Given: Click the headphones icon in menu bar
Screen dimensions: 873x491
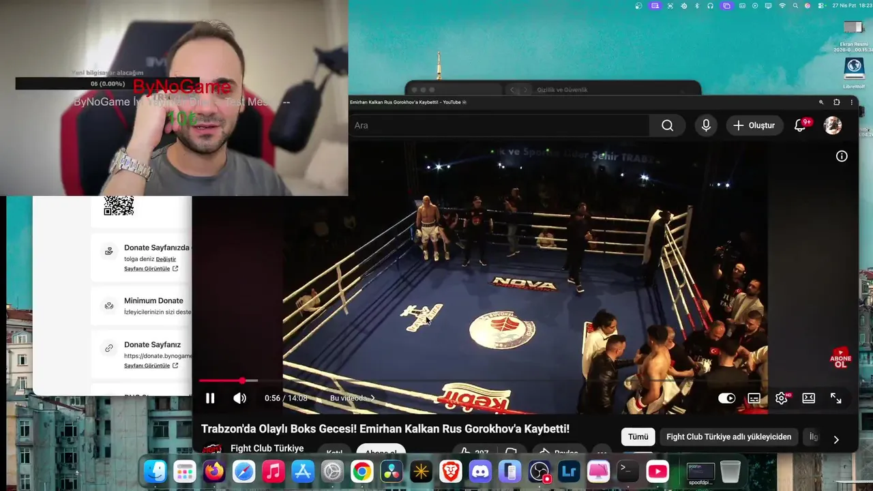Looking at the screenshot, I should pyautogui.click(x=711, y=5).
